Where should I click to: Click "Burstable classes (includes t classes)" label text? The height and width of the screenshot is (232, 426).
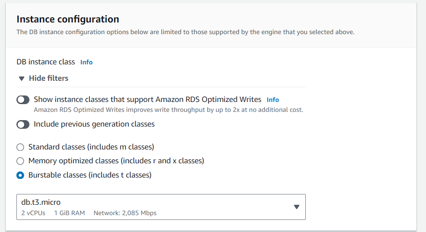pyautogui.click(x=90, y=175)
